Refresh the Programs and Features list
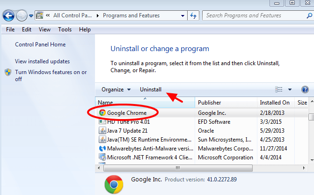The height and width of the screenshot is (195, 314). [193, 15]
